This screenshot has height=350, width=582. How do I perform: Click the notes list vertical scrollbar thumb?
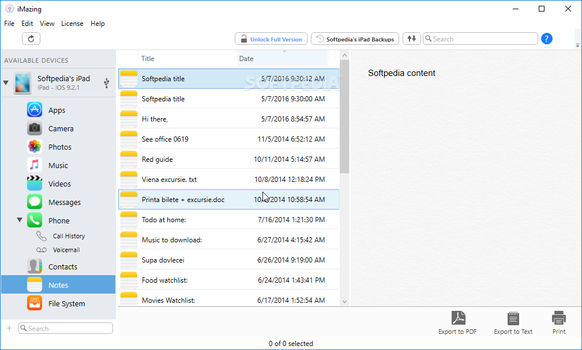click(x=344, y=117)
